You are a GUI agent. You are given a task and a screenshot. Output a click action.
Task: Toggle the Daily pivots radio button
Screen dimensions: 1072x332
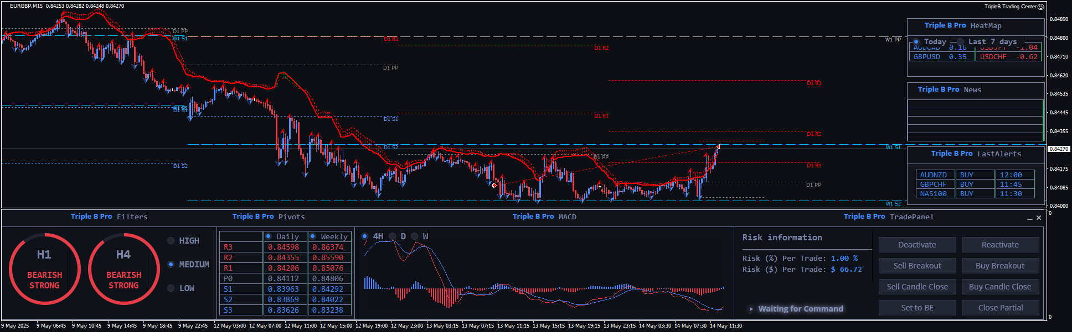(269, 236)
